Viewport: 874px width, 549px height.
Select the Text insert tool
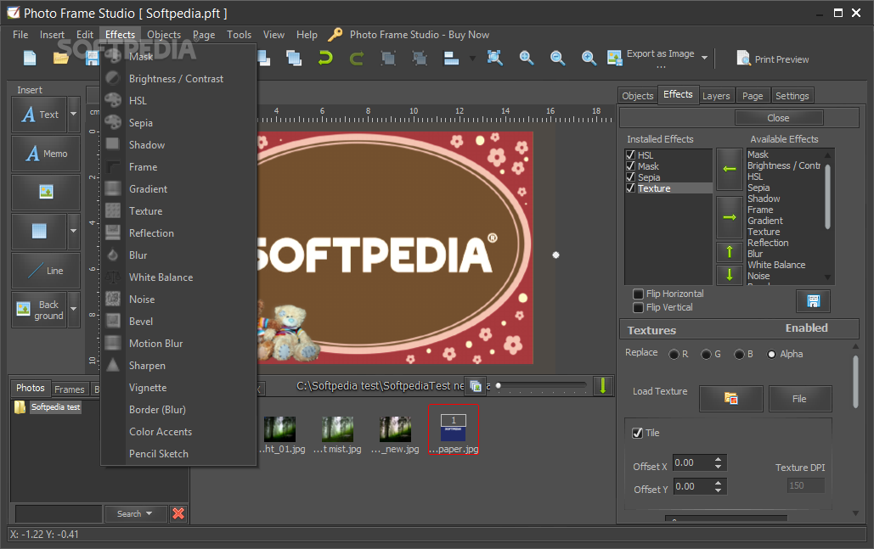click(39, 115)
